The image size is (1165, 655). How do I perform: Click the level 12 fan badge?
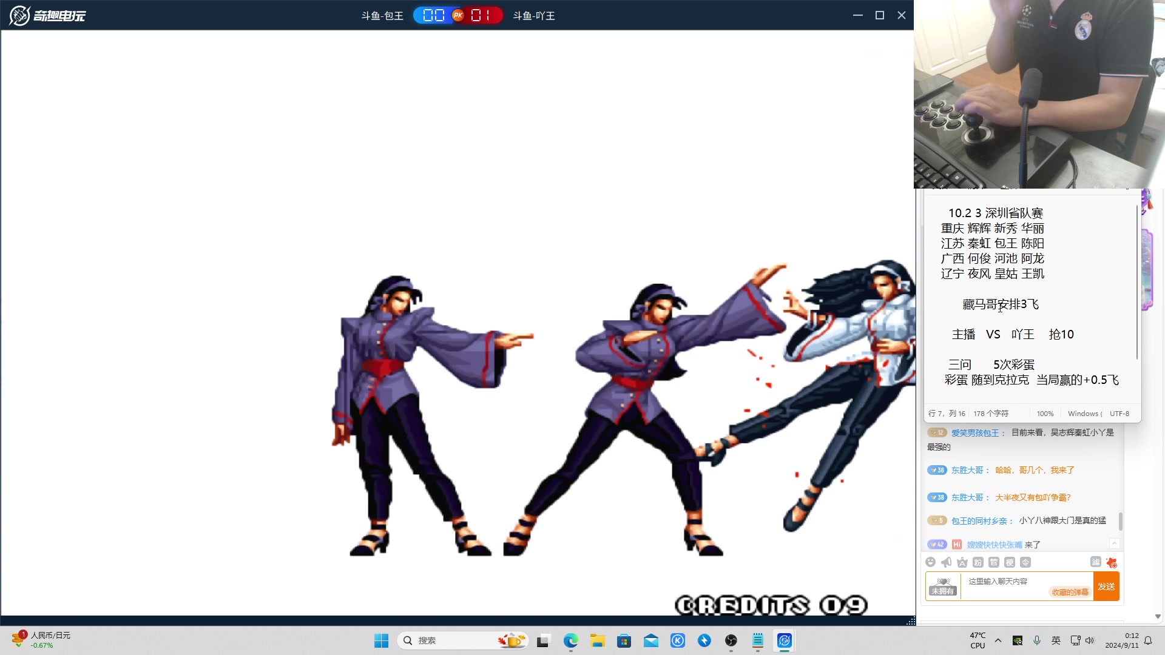[937, 432]
